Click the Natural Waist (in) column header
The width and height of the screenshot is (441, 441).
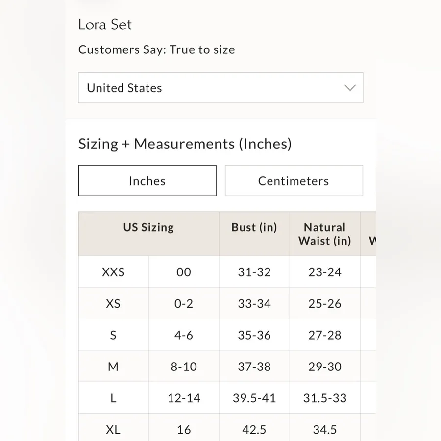[325, 234]
